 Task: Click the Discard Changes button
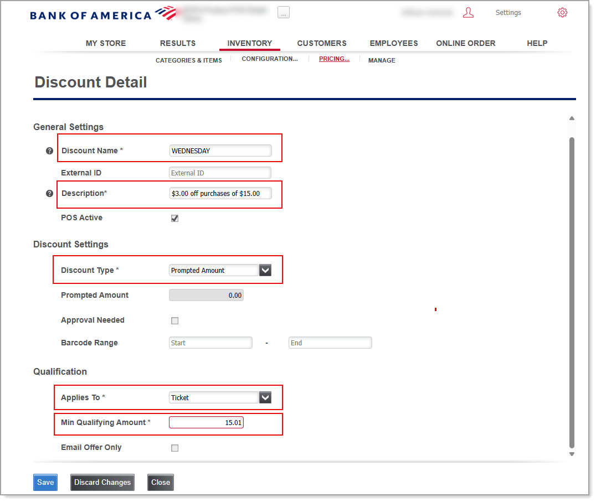(x=102, y=482)
